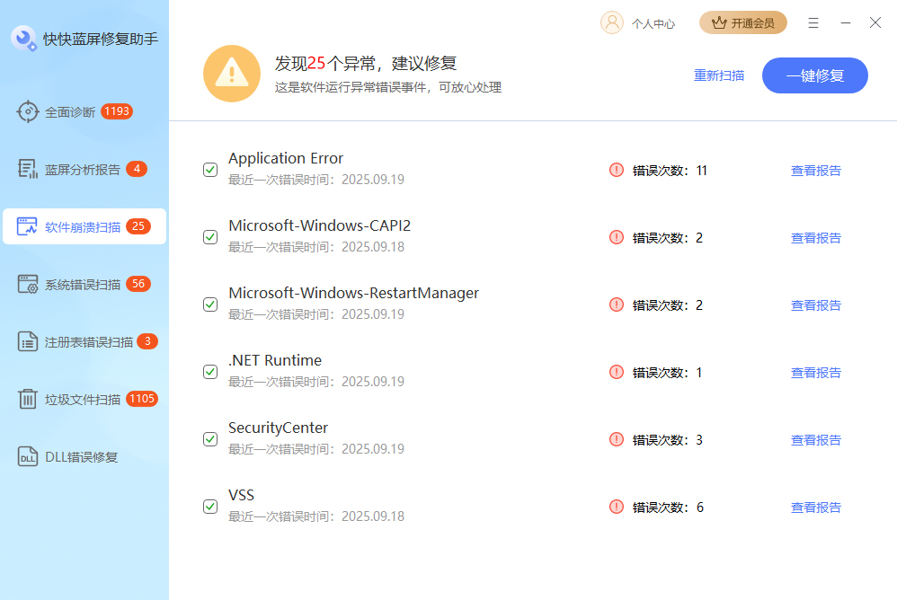Click the blue screen analysis report icon
897x600 pixels.
[x=28, y=169]
